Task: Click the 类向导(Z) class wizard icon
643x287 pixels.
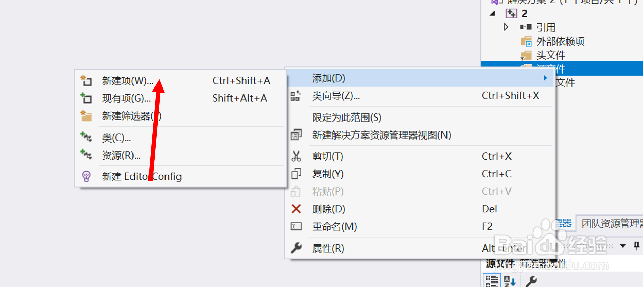Action: click(x=296, y=96)
